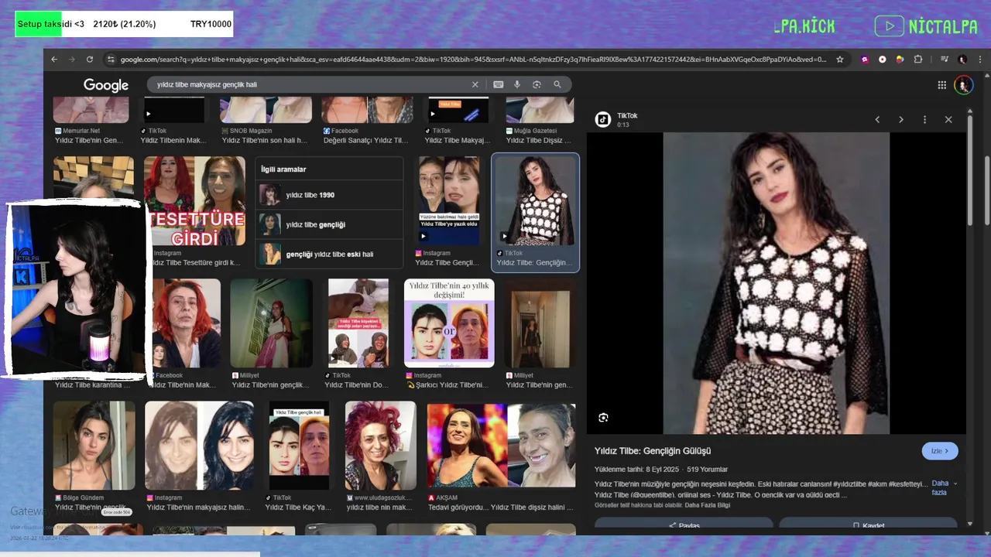Open TikTok source logo in preview
Image resolution: width=991 pixels, height=557 pixels.
tap(602, 119)
